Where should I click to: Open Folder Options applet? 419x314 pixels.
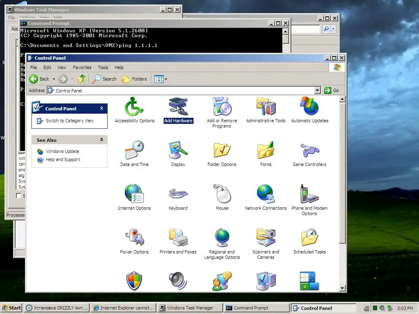222,154
